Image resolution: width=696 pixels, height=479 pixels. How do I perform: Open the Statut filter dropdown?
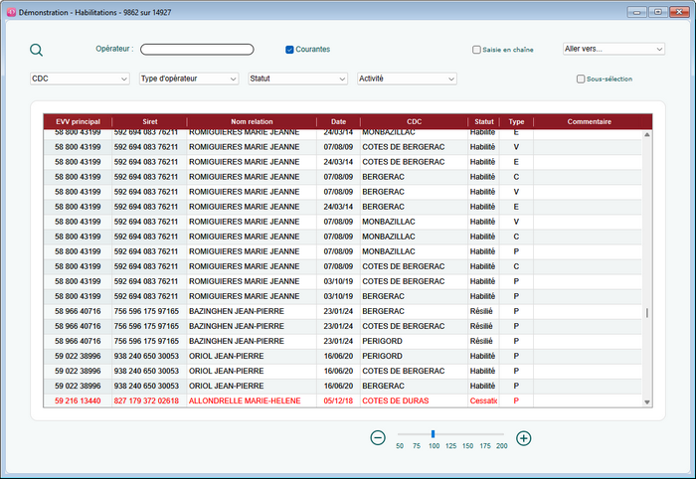tap(297, 79)
